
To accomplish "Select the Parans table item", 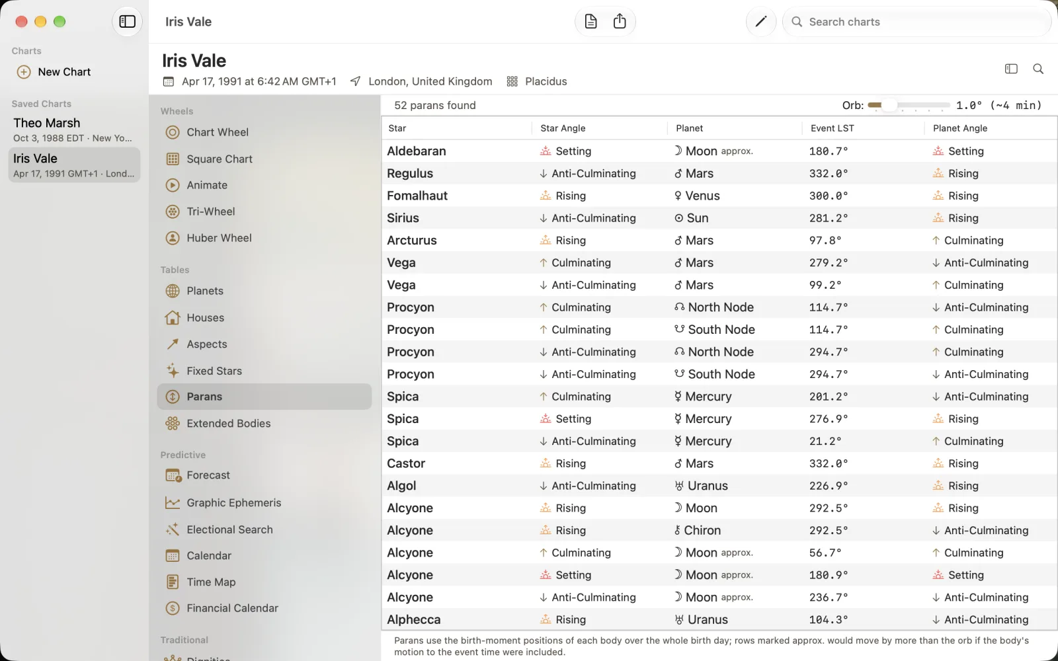I will [x=264, y=397].
